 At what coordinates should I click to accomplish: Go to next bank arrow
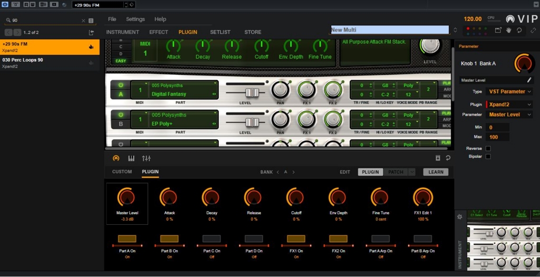point(293,172)
